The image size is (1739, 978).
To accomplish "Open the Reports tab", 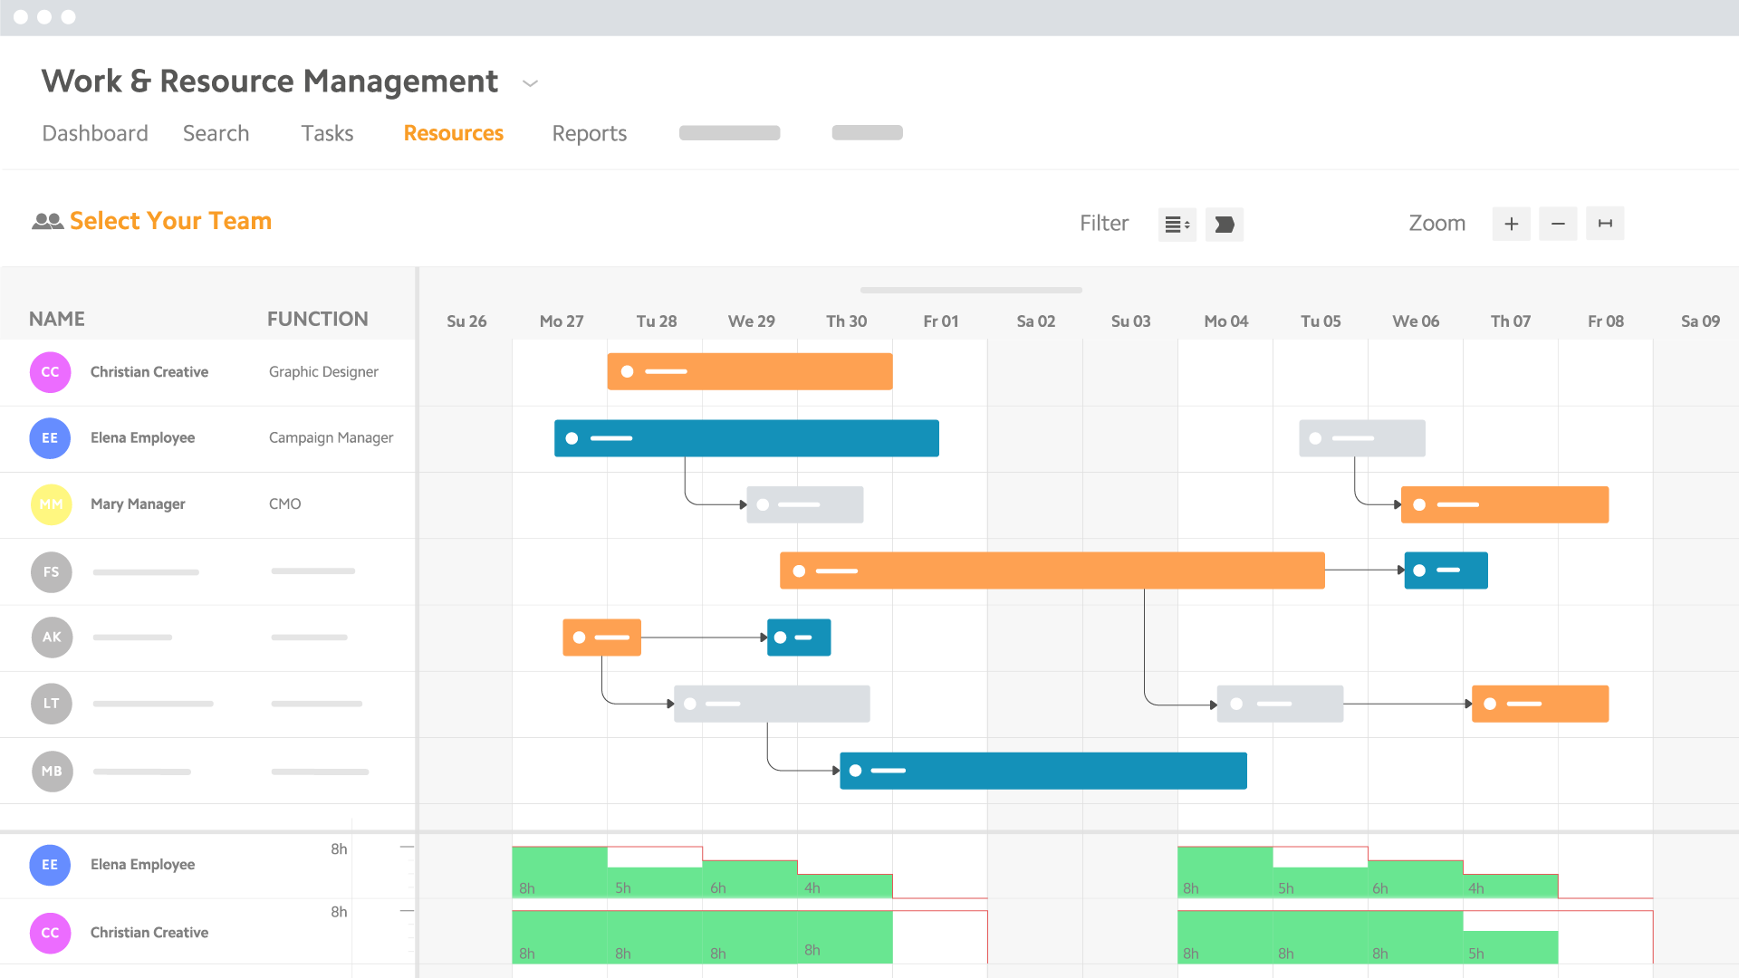I will tap(590, 133).
